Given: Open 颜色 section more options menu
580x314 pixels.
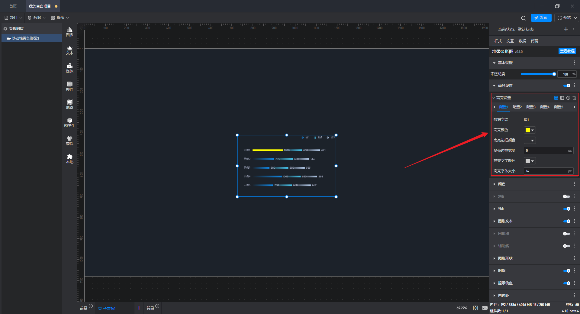Looking at the screenshot, I should pos(574,184).
